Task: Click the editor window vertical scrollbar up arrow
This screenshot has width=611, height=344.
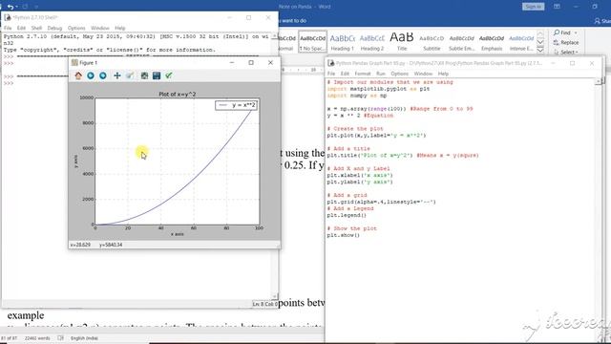Action: coord(599,81)
